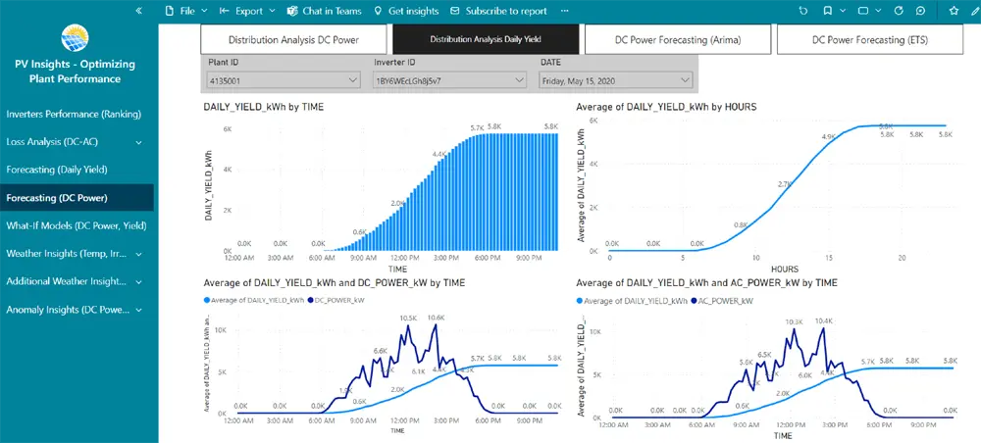The height and width of the screenshot is (443, 981).
Task: Collapse the navigation pane with double chevron
Action: click(138, 11)
